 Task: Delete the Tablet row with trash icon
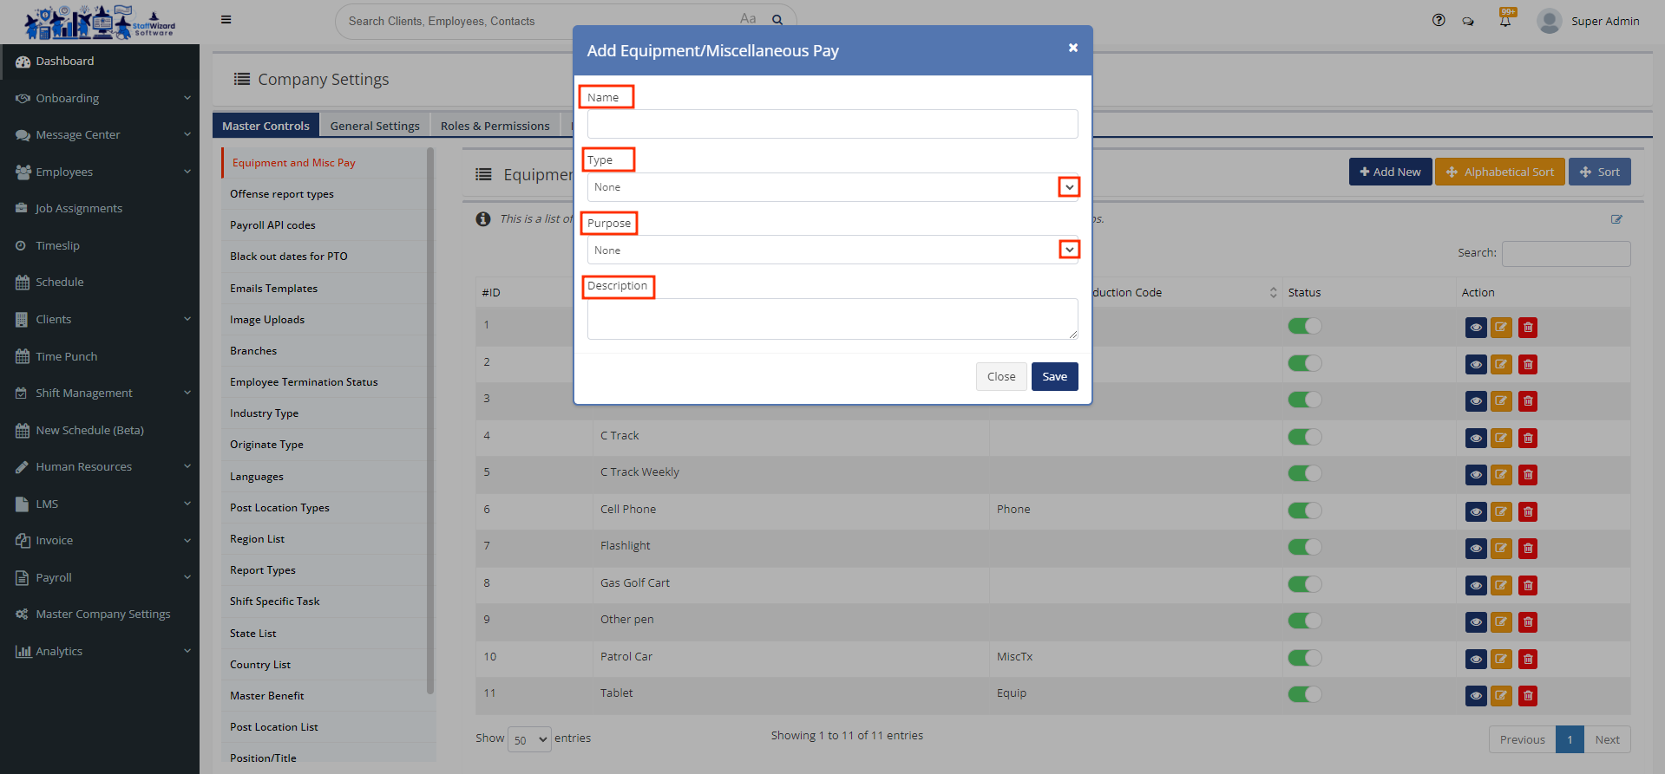pos(1528,695)
